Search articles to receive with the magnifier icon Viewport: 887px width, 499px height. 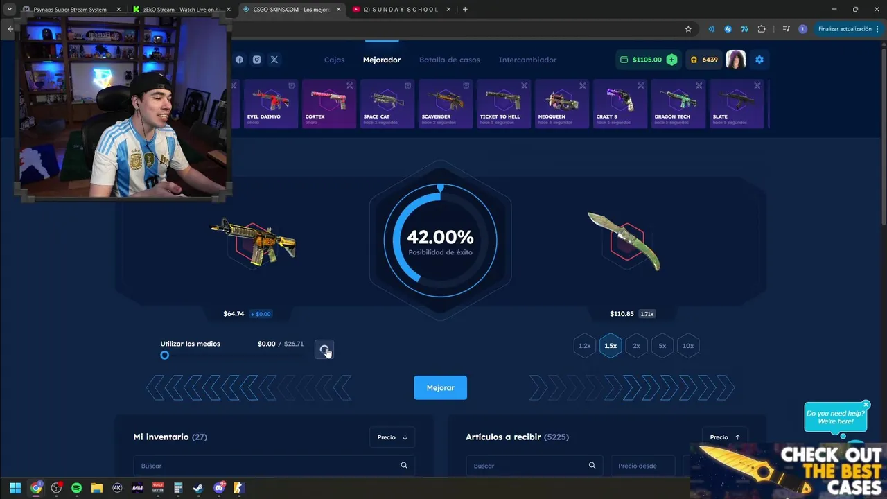pyautogui.click(x=592, y=466)
